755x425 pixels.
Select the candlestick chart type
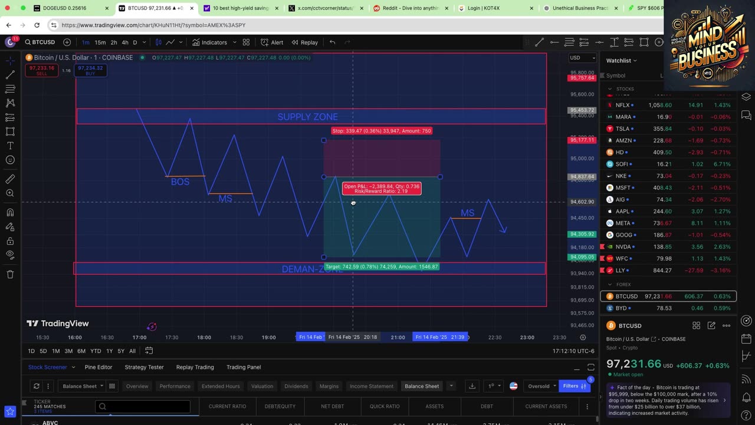(x=158, y=42)
